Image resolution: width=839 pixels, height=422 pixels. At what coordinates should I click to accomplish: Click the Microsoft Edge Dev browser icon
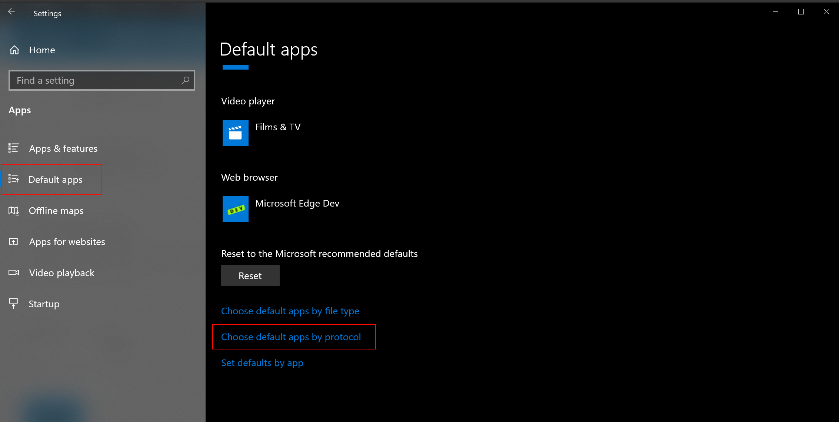235,209
